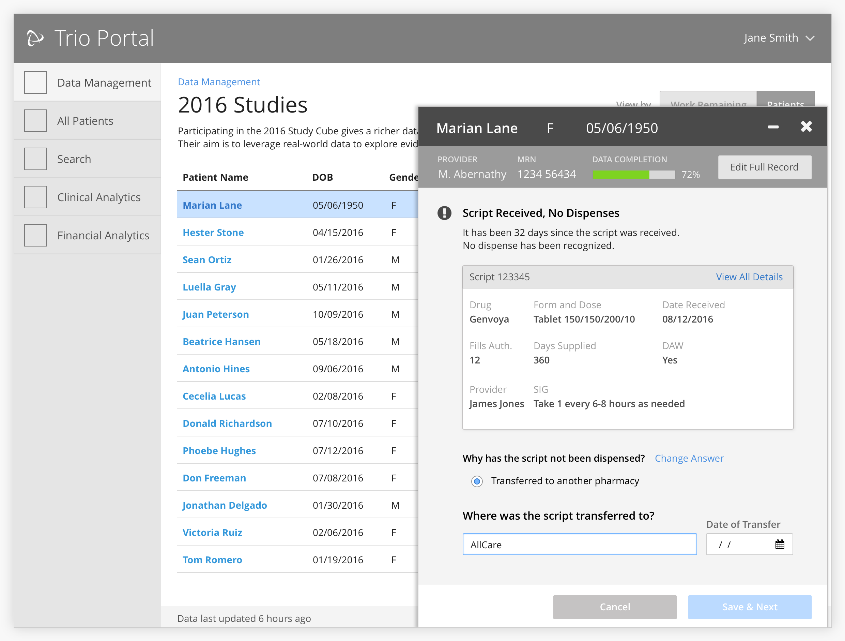Image resolution: width=845 pixels, height=641 pixels.
Task: Click the Script 123345 header text
Action: [x=500, y=277]
